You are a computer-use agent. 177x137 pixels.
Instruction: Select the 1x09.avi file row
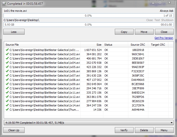click(88, 84)
